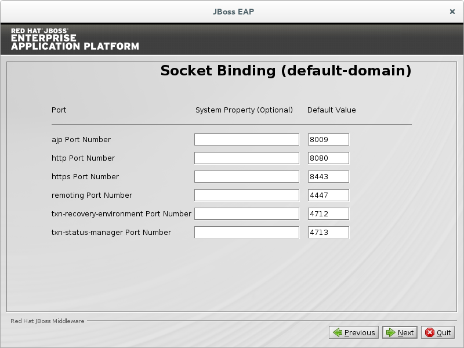
Task: Focus the http port system property field
Action: tap(246, 158)
